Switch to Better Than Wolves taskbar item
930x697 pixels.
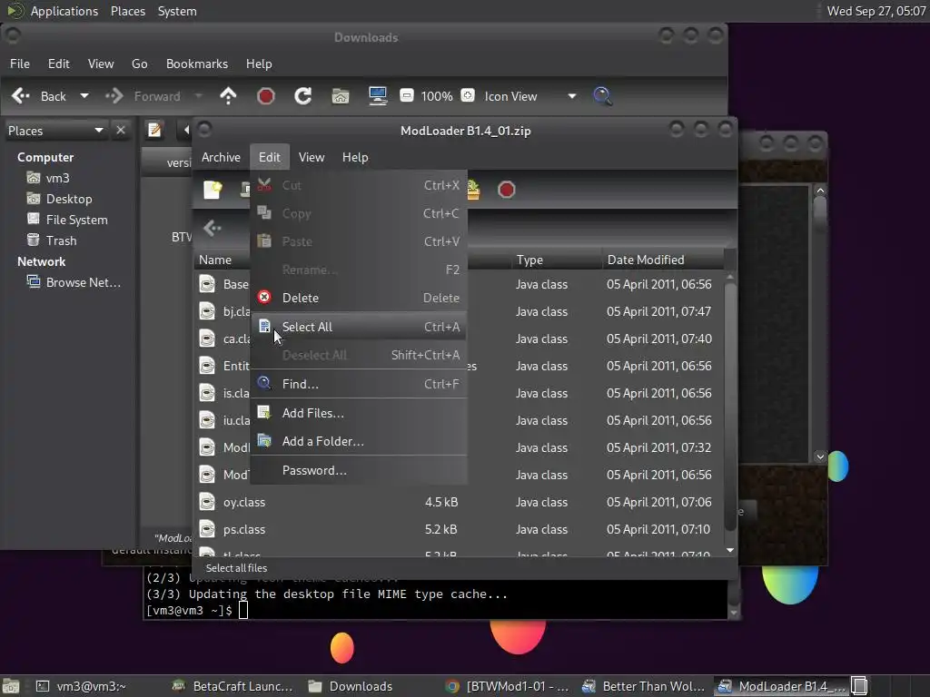coord(644,686)
